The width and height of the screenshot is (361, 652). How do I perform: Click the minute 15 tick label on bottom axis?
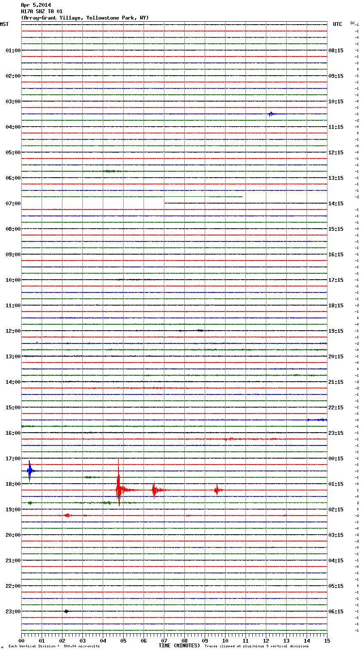[x=327, y=641]
